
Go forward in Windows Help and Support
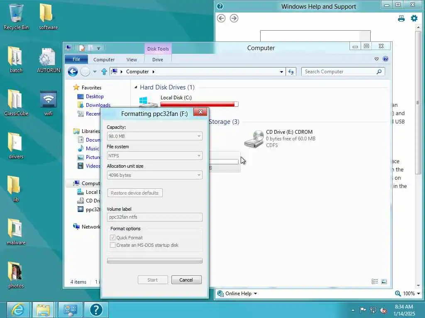234,18
